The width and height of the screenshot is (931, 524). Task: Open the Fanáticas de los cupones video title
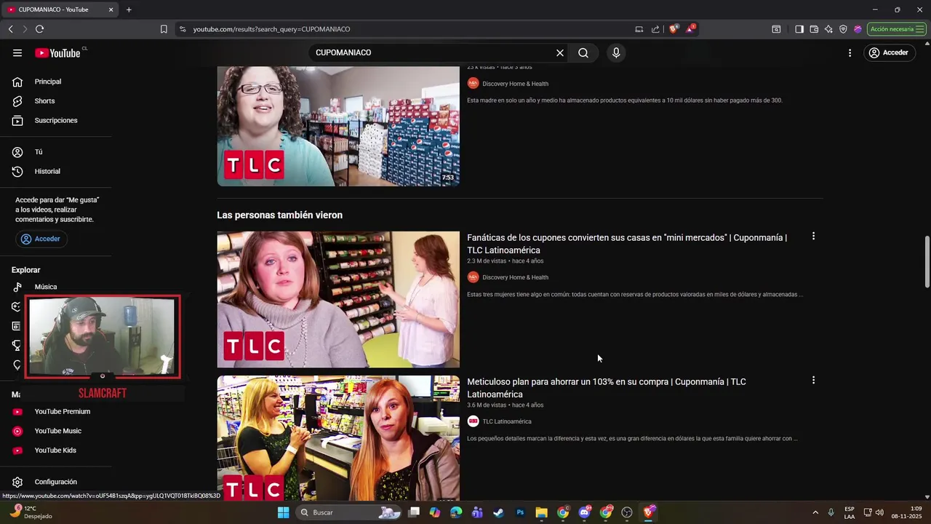point(627,244)
